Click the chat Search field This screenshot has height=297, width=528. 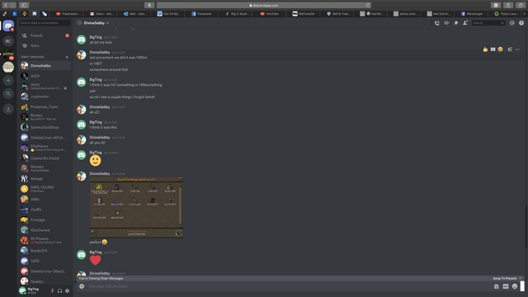point(488,23)
